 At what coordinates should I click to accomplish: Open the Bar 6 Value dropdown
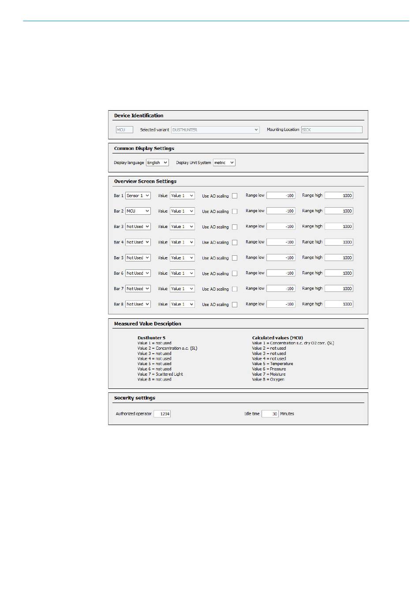pyautogui.click(x=182, y=273)
